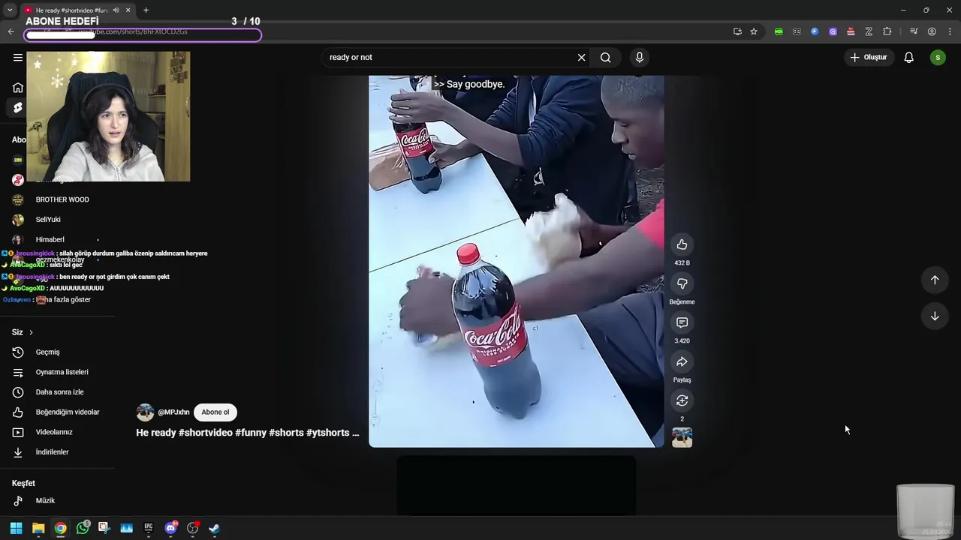The height and width of the screenshot is (540, 961).
Task: Focus the YouTube search field
Action: coord(449,57)
